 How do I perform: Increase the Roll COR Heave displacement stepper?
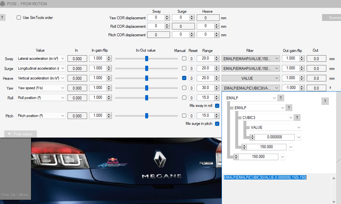[216, 25]
